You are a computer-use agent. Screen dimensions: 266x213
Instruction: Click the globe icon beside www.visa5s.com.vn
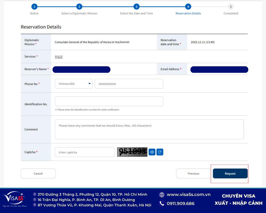click(x=162, y=194)
